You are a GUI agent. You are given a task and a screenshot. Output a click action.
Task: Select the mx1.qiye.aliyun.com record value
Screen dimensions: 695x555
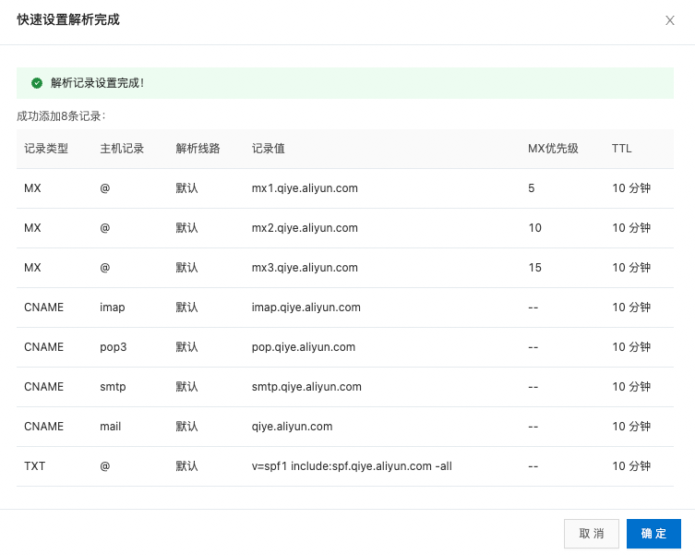coord(305,188)
